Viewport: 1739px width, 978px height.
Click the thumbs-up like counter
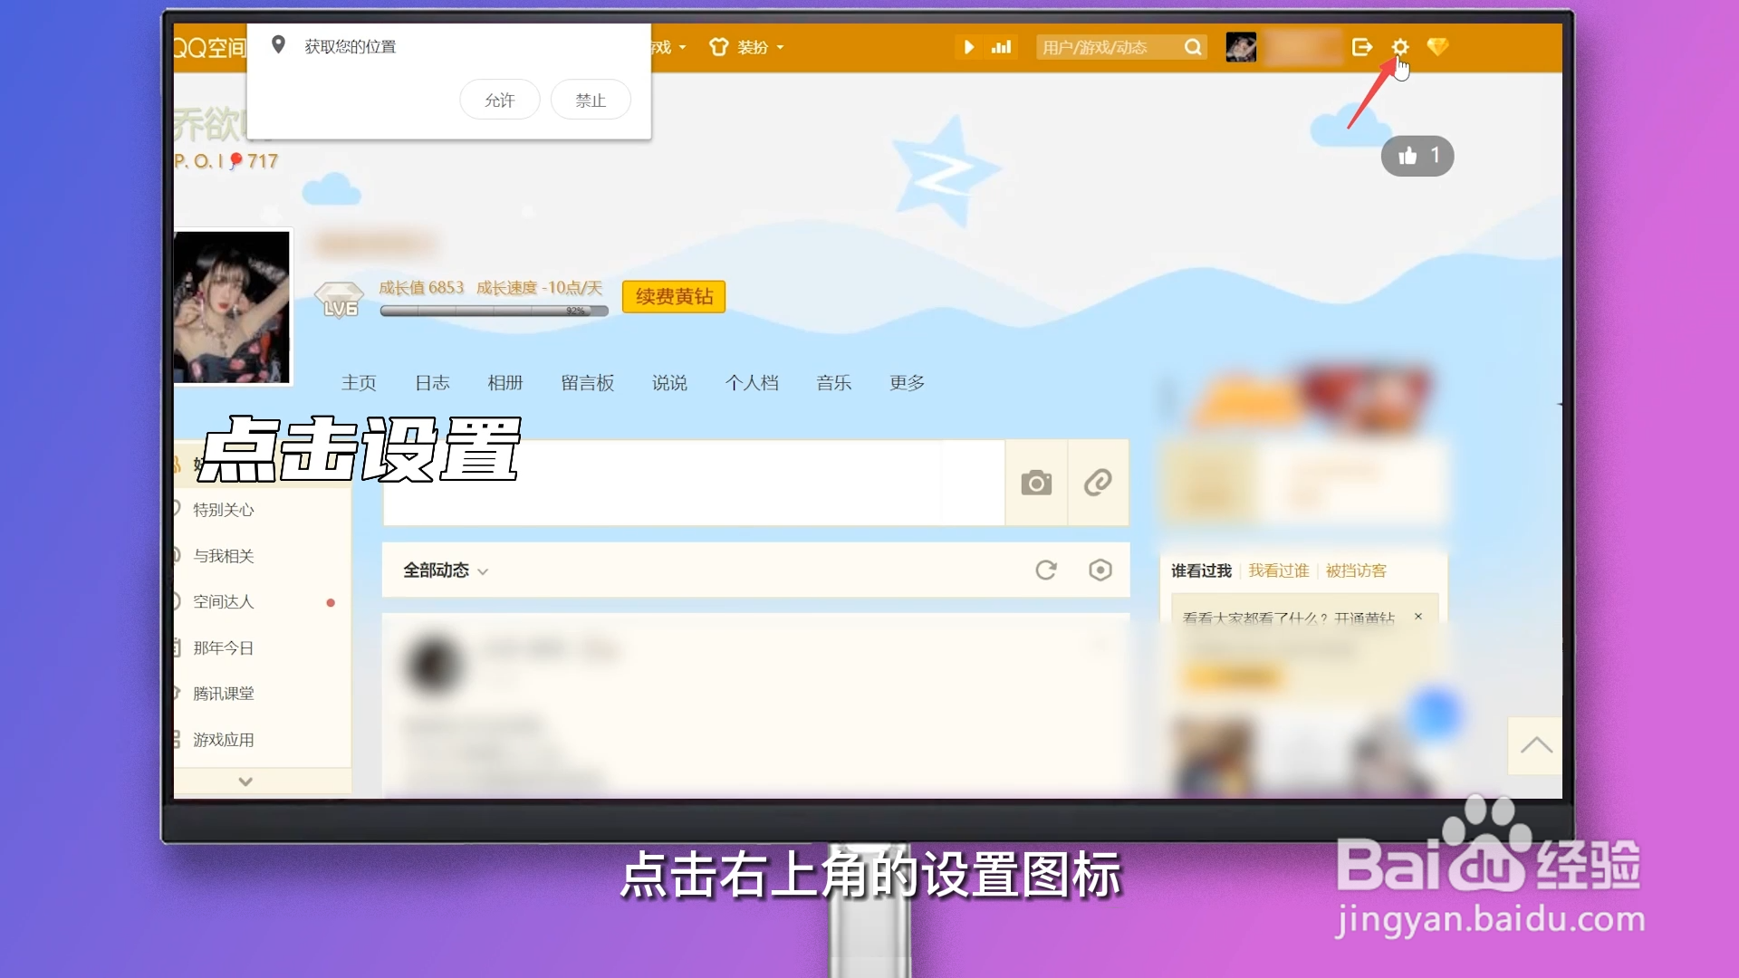click(x=1417, y=156)
